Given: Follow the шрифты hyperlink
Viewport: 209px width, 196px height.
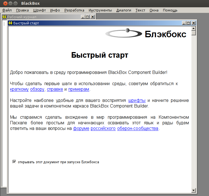Looking at the screenshot, I should pos(137,101).
